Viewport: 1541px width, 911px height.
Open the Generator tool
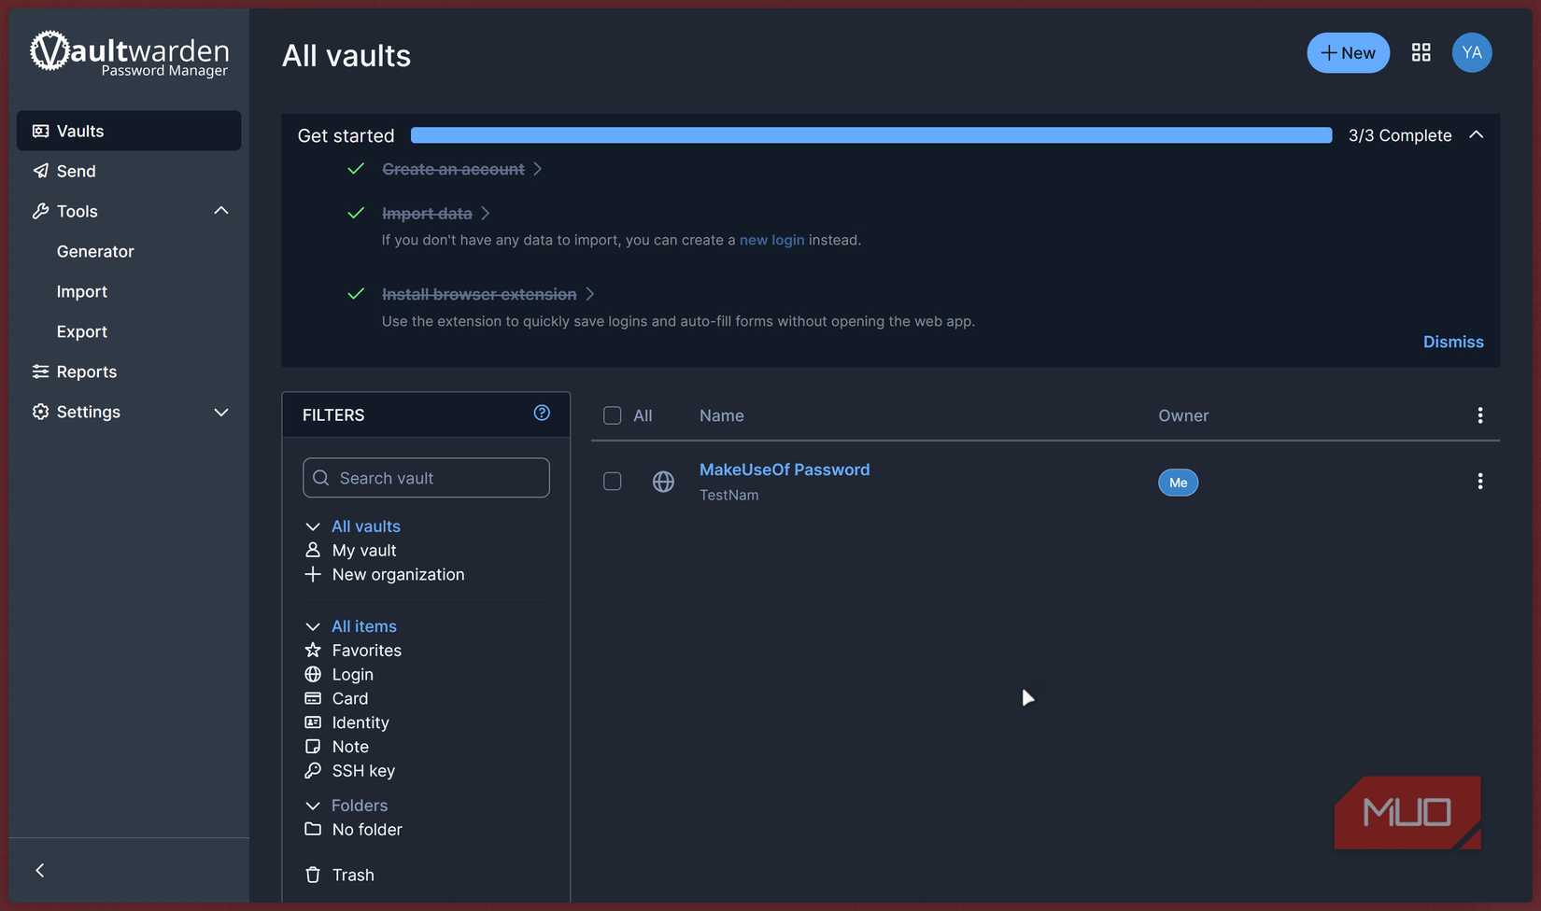(x=95, y=251)
